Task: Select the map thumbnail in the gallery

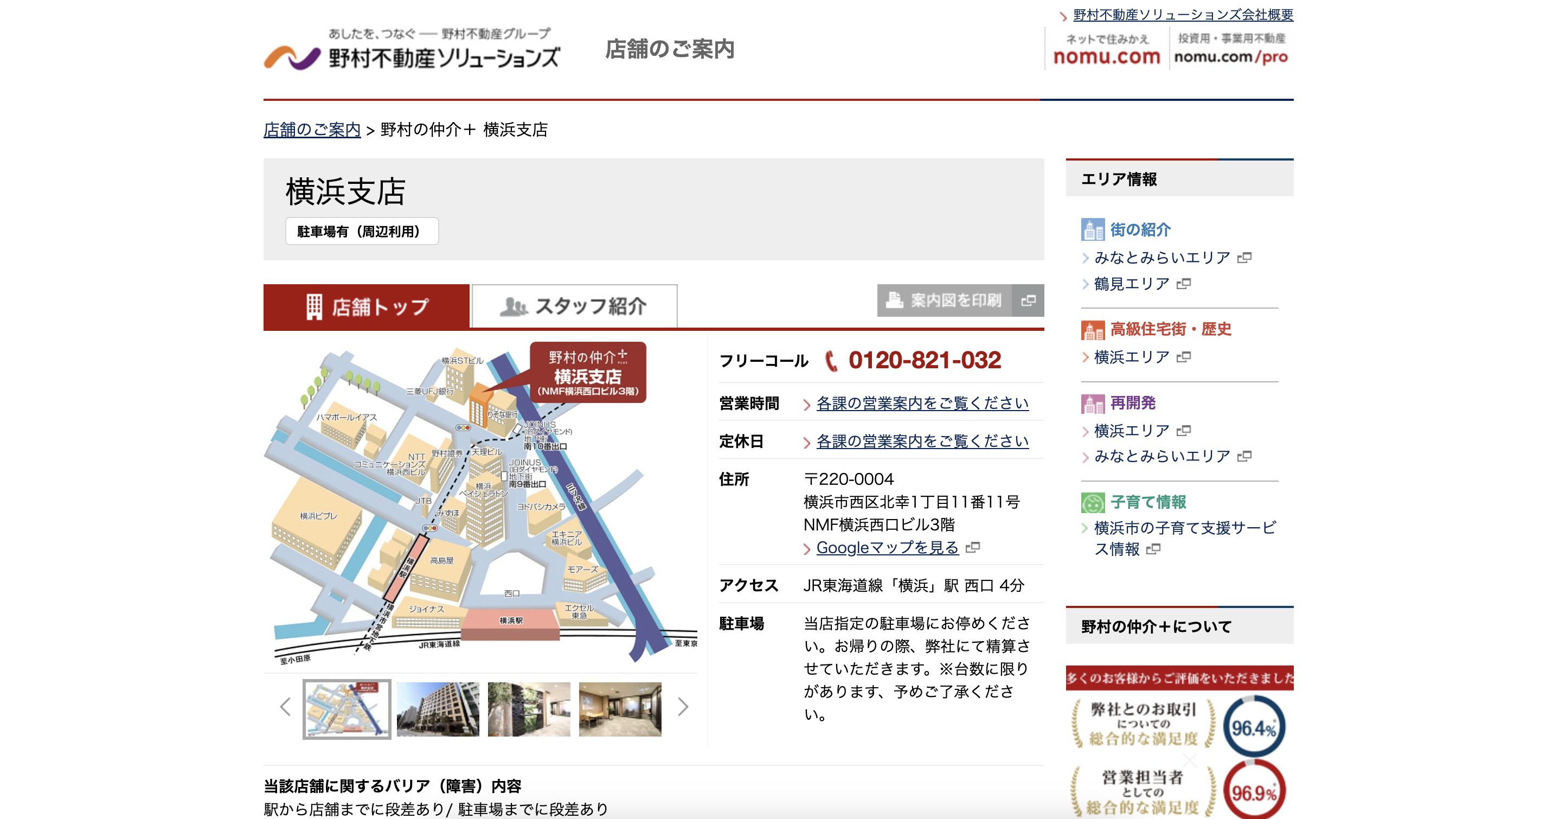Action: pyautogui.click(x=346, y=709)
